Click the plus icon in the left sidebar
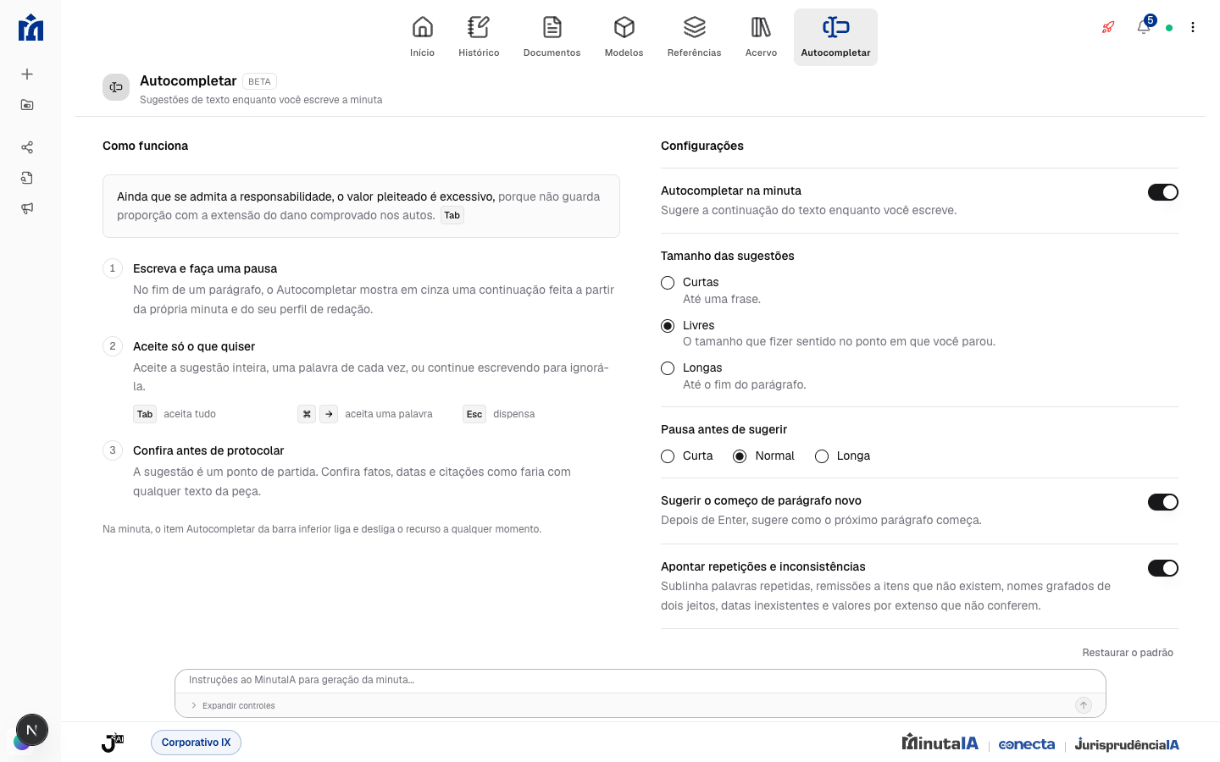This screenshot has width=1220, height=762. click(x=27, y=75)
